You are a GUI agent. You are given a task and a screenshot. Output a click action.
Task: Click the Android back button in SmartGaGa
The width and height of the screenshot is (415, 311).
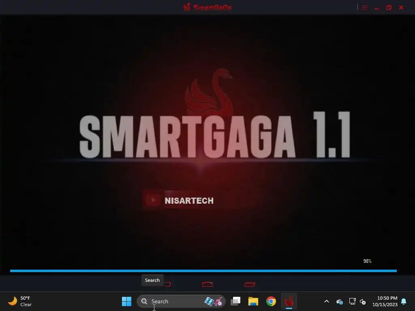click(167, 284)
